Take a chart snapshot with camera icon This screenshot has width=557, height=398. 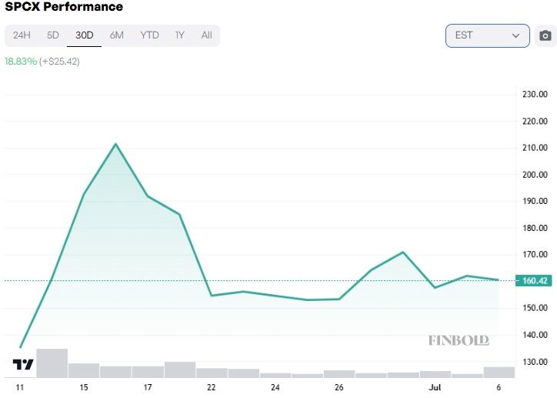click(545, 35)
